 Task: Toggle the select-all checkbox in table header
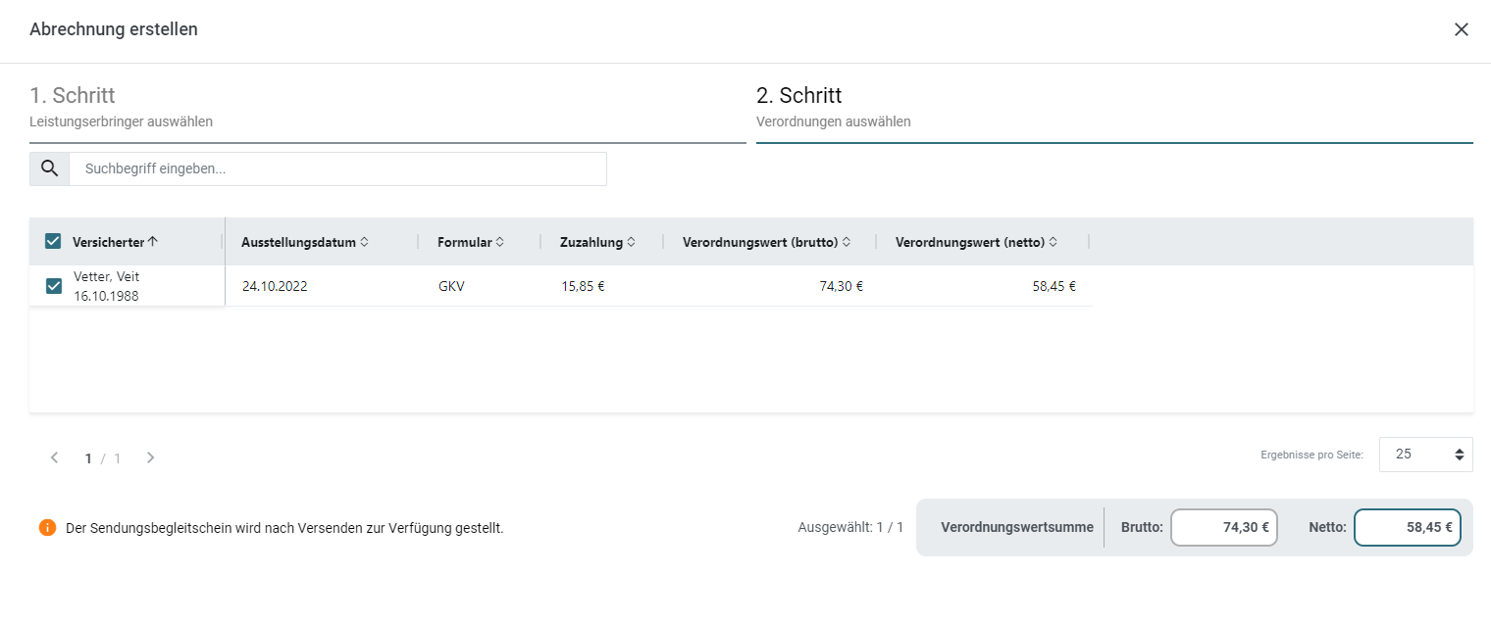point(53,242)
